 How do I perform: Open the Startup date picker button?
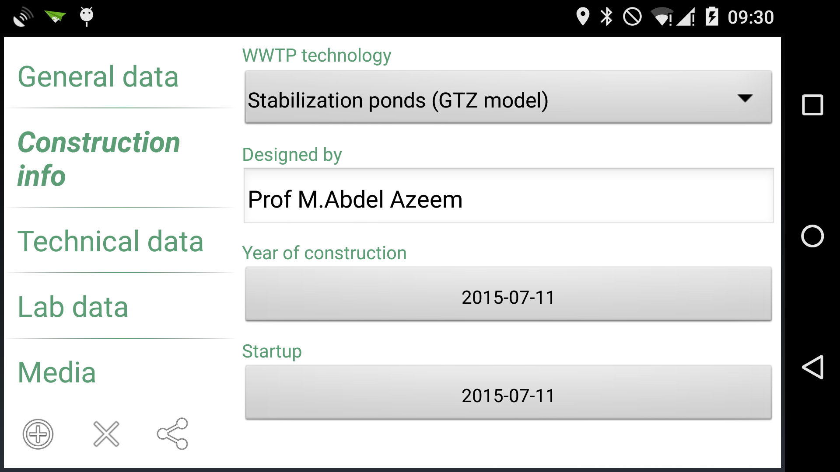click(x=508, y=392)
